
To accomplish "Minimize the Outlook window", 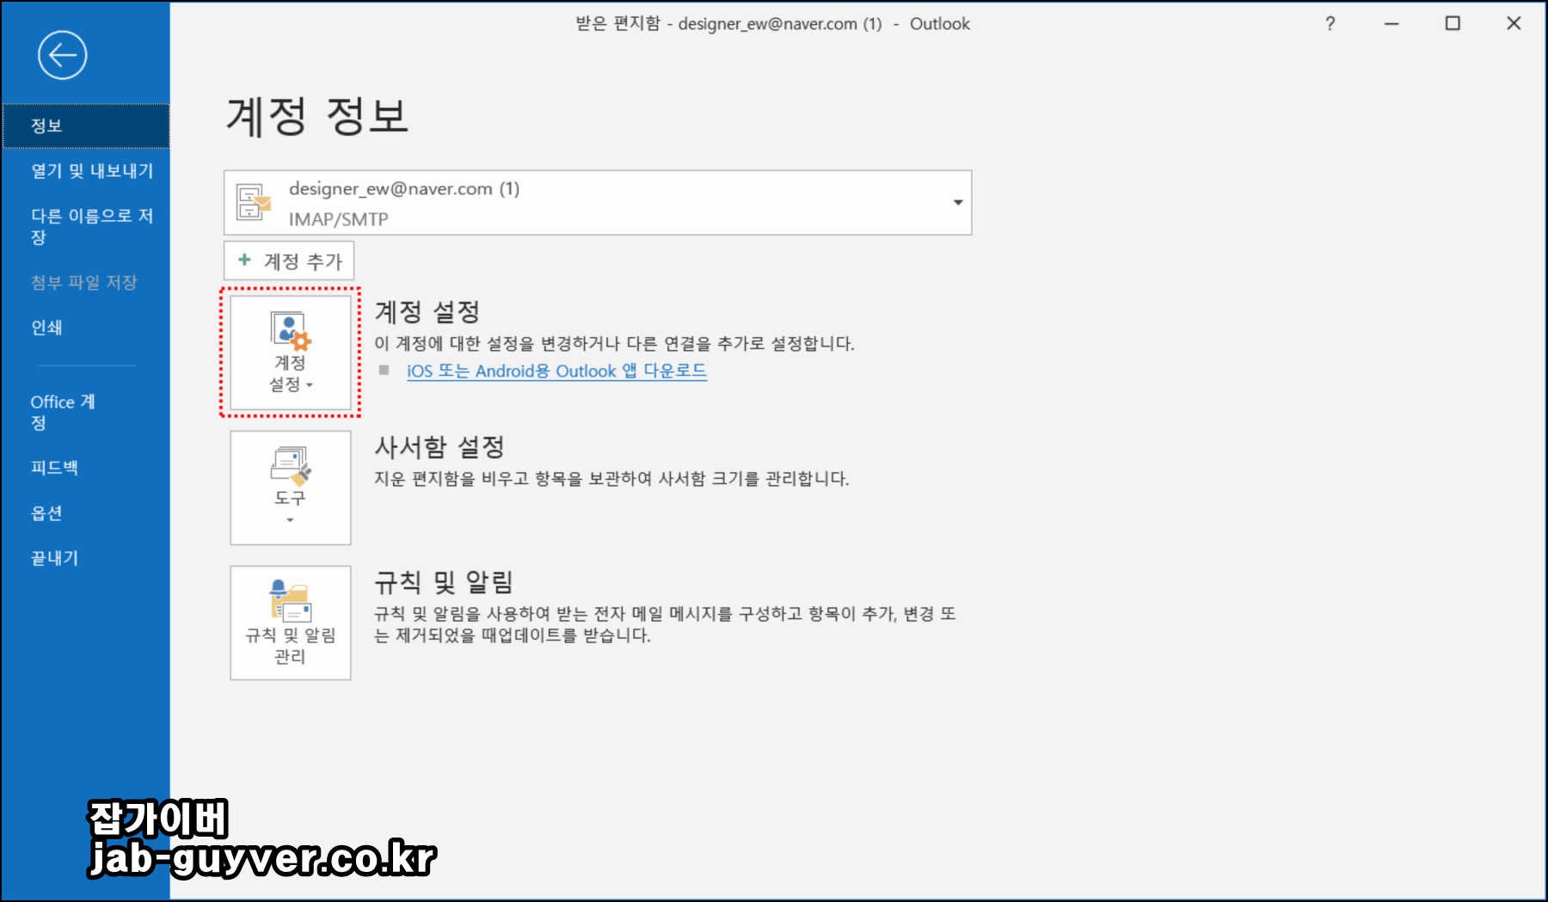I will pos(1391,24).
